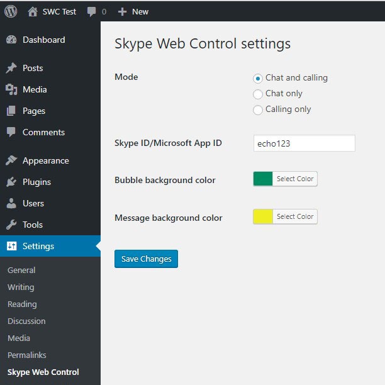Click the Comments speech bubble sidebar icon
385x385 pixels.
tap(11, 132)
